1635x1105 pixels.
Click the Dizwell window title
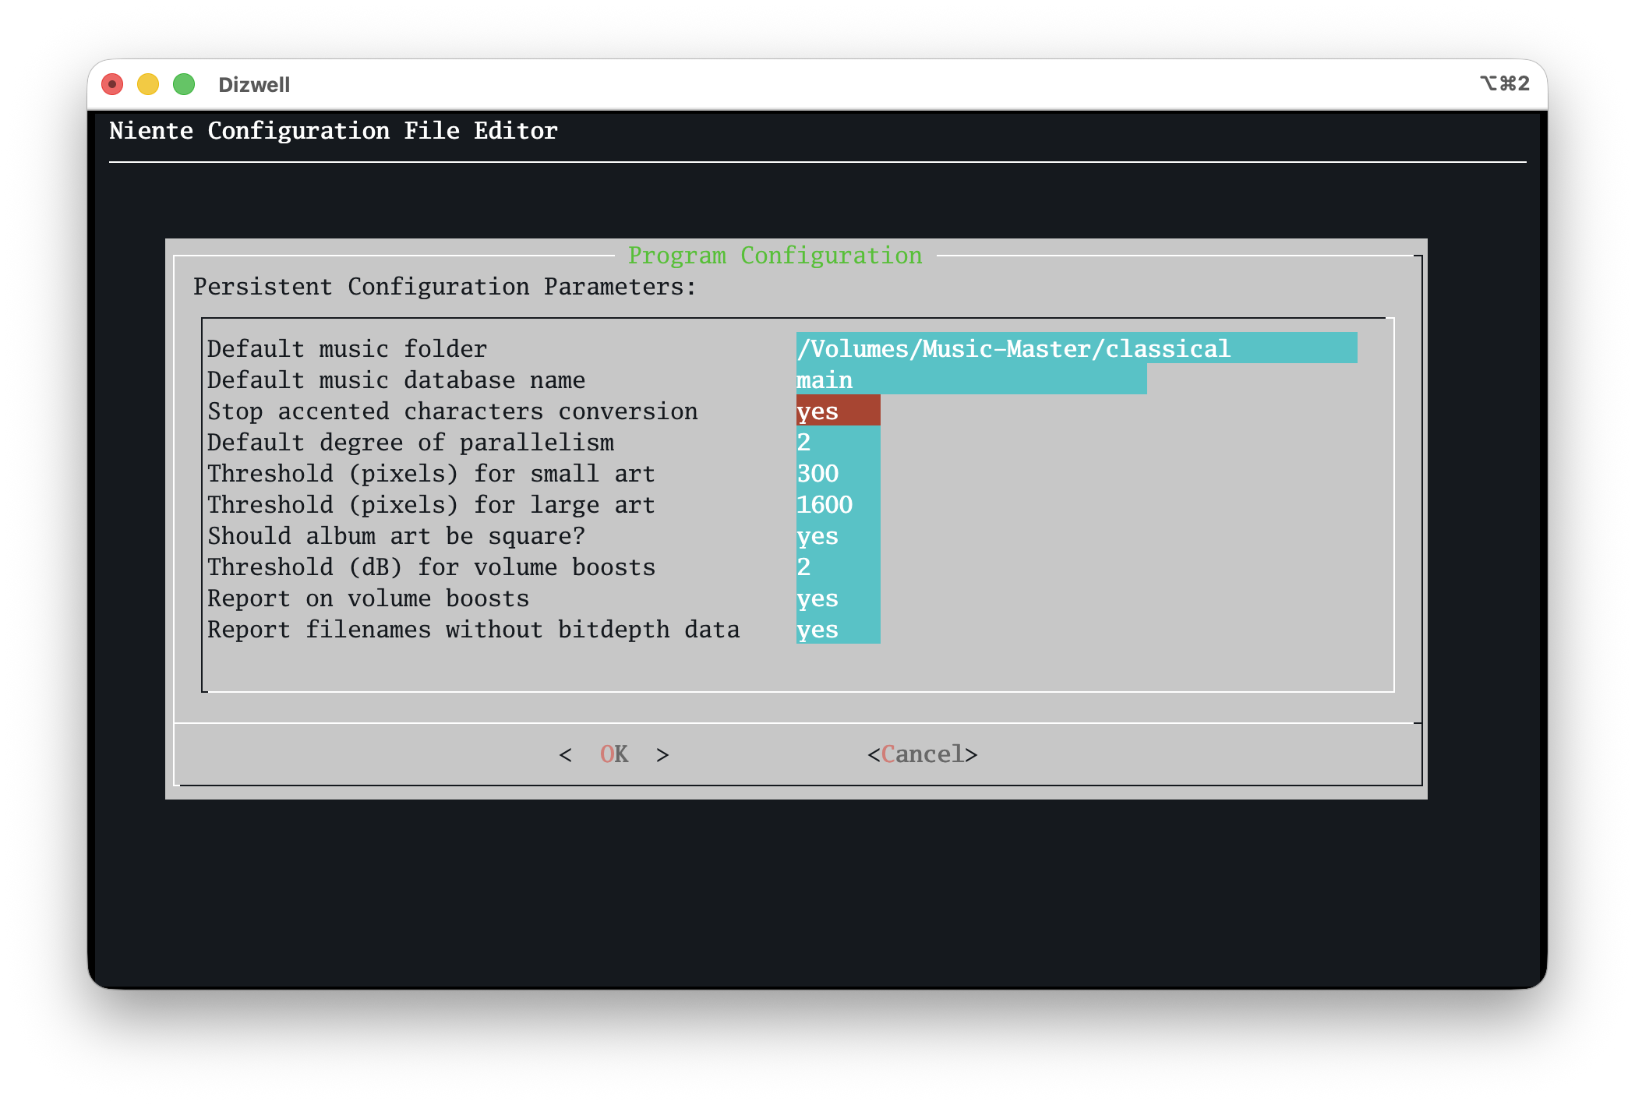click(x=255, y=84)
